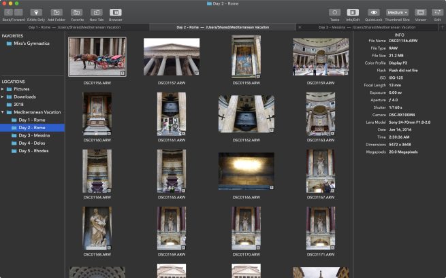The width and height of the screenshot is (446, 278).
Task: Select thumbnail DSC01170.ARW
Action: (x=246, y=228)
